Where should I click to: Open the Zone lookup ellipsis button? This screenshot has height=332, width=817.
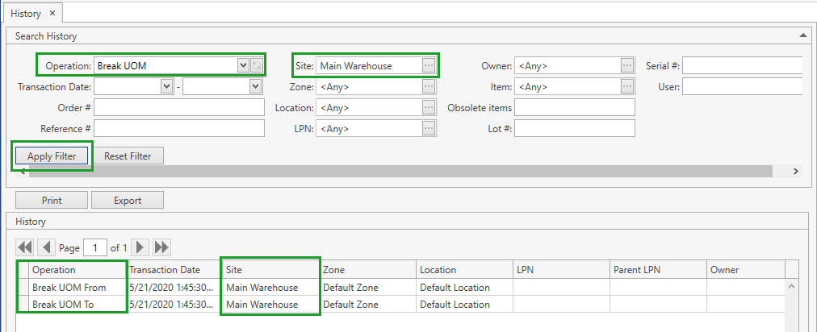pos(429,86)
